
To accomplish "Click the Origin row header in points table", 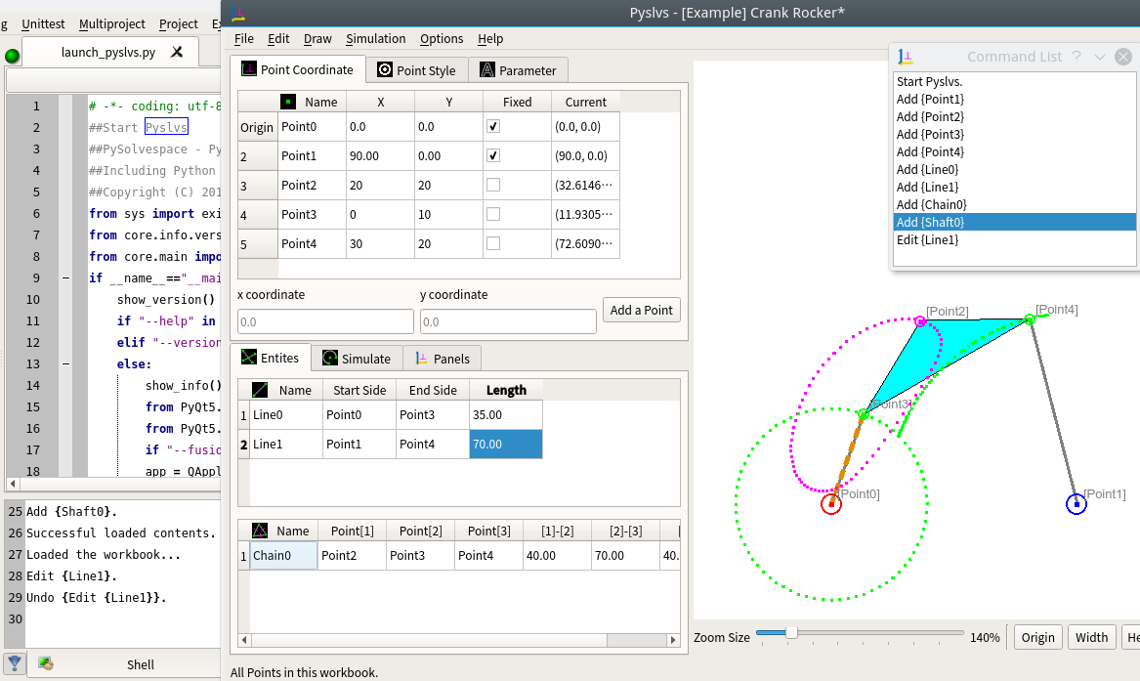I will (x=257, y=127).
